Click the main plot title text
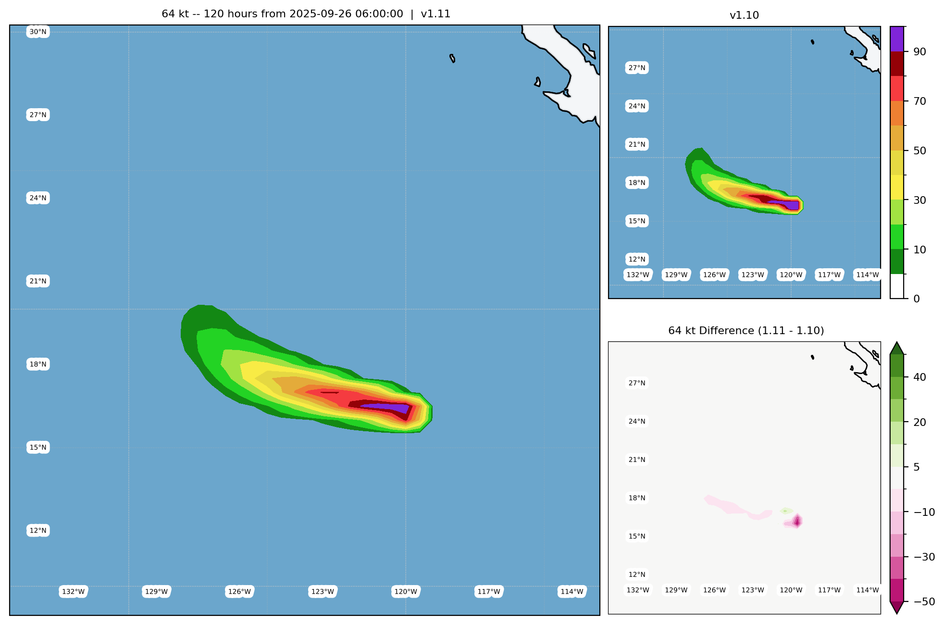This screenshot has width=945, height=625. coord(306,14)
